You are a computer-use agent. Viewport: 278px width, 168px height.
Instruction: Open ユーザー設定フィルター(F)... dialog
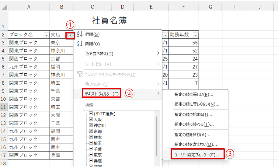[x=197, y=155]
